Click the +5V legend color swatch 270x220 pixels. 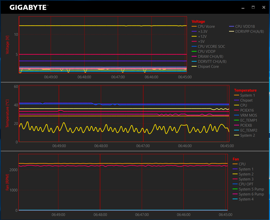(194, 42)
